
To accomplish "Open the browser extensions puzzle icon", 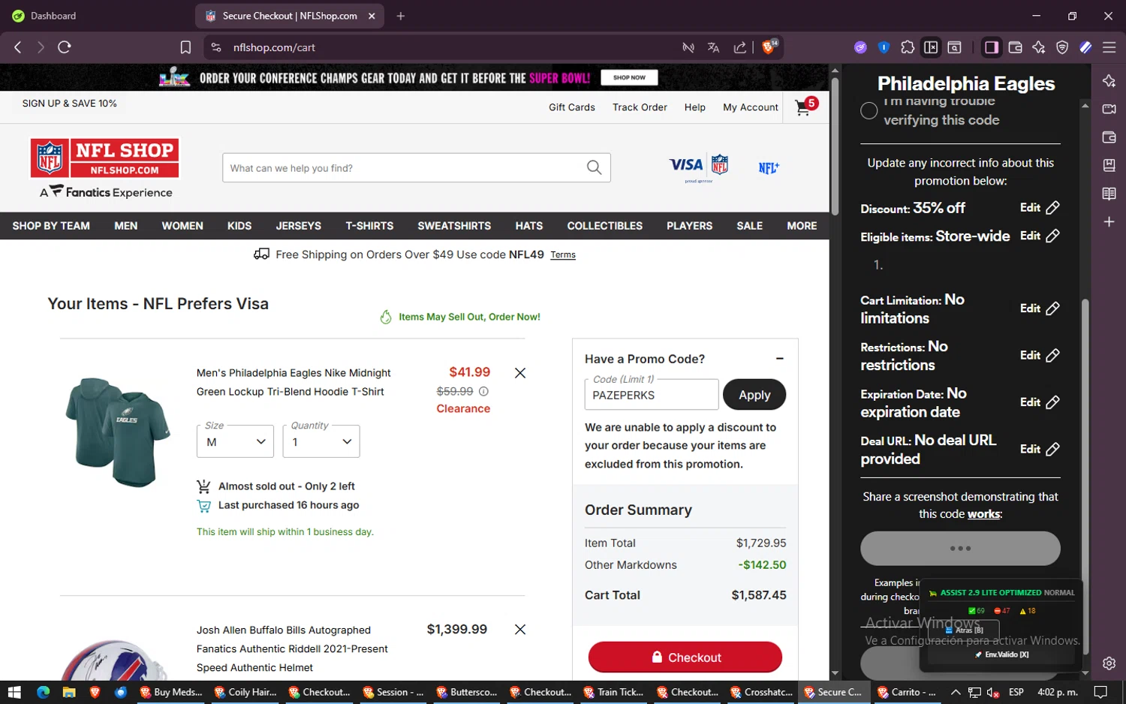I will pos(908,47).
